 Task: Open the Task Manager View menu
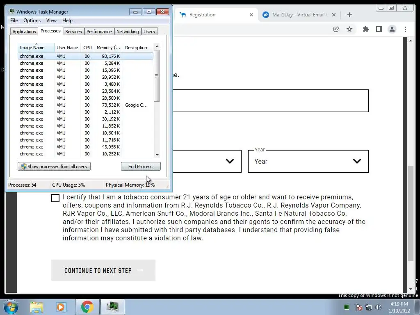point(51,21)
